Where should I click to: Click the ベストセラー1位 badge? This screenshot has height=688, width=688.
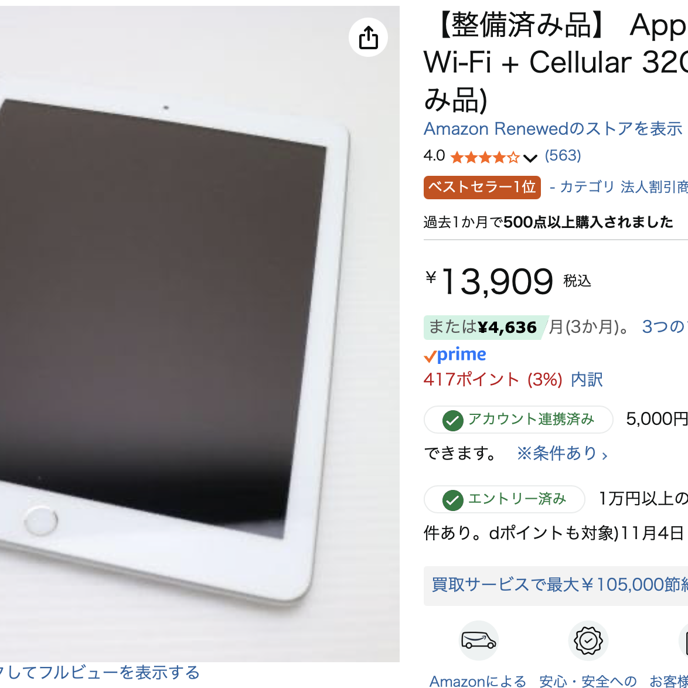(x=482, y=188)
